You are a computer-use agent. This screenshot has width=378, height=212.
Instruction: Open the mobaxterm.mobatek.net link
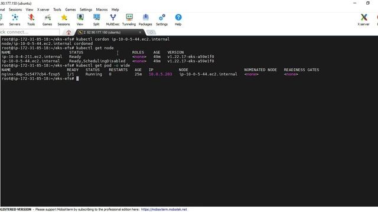164,210
